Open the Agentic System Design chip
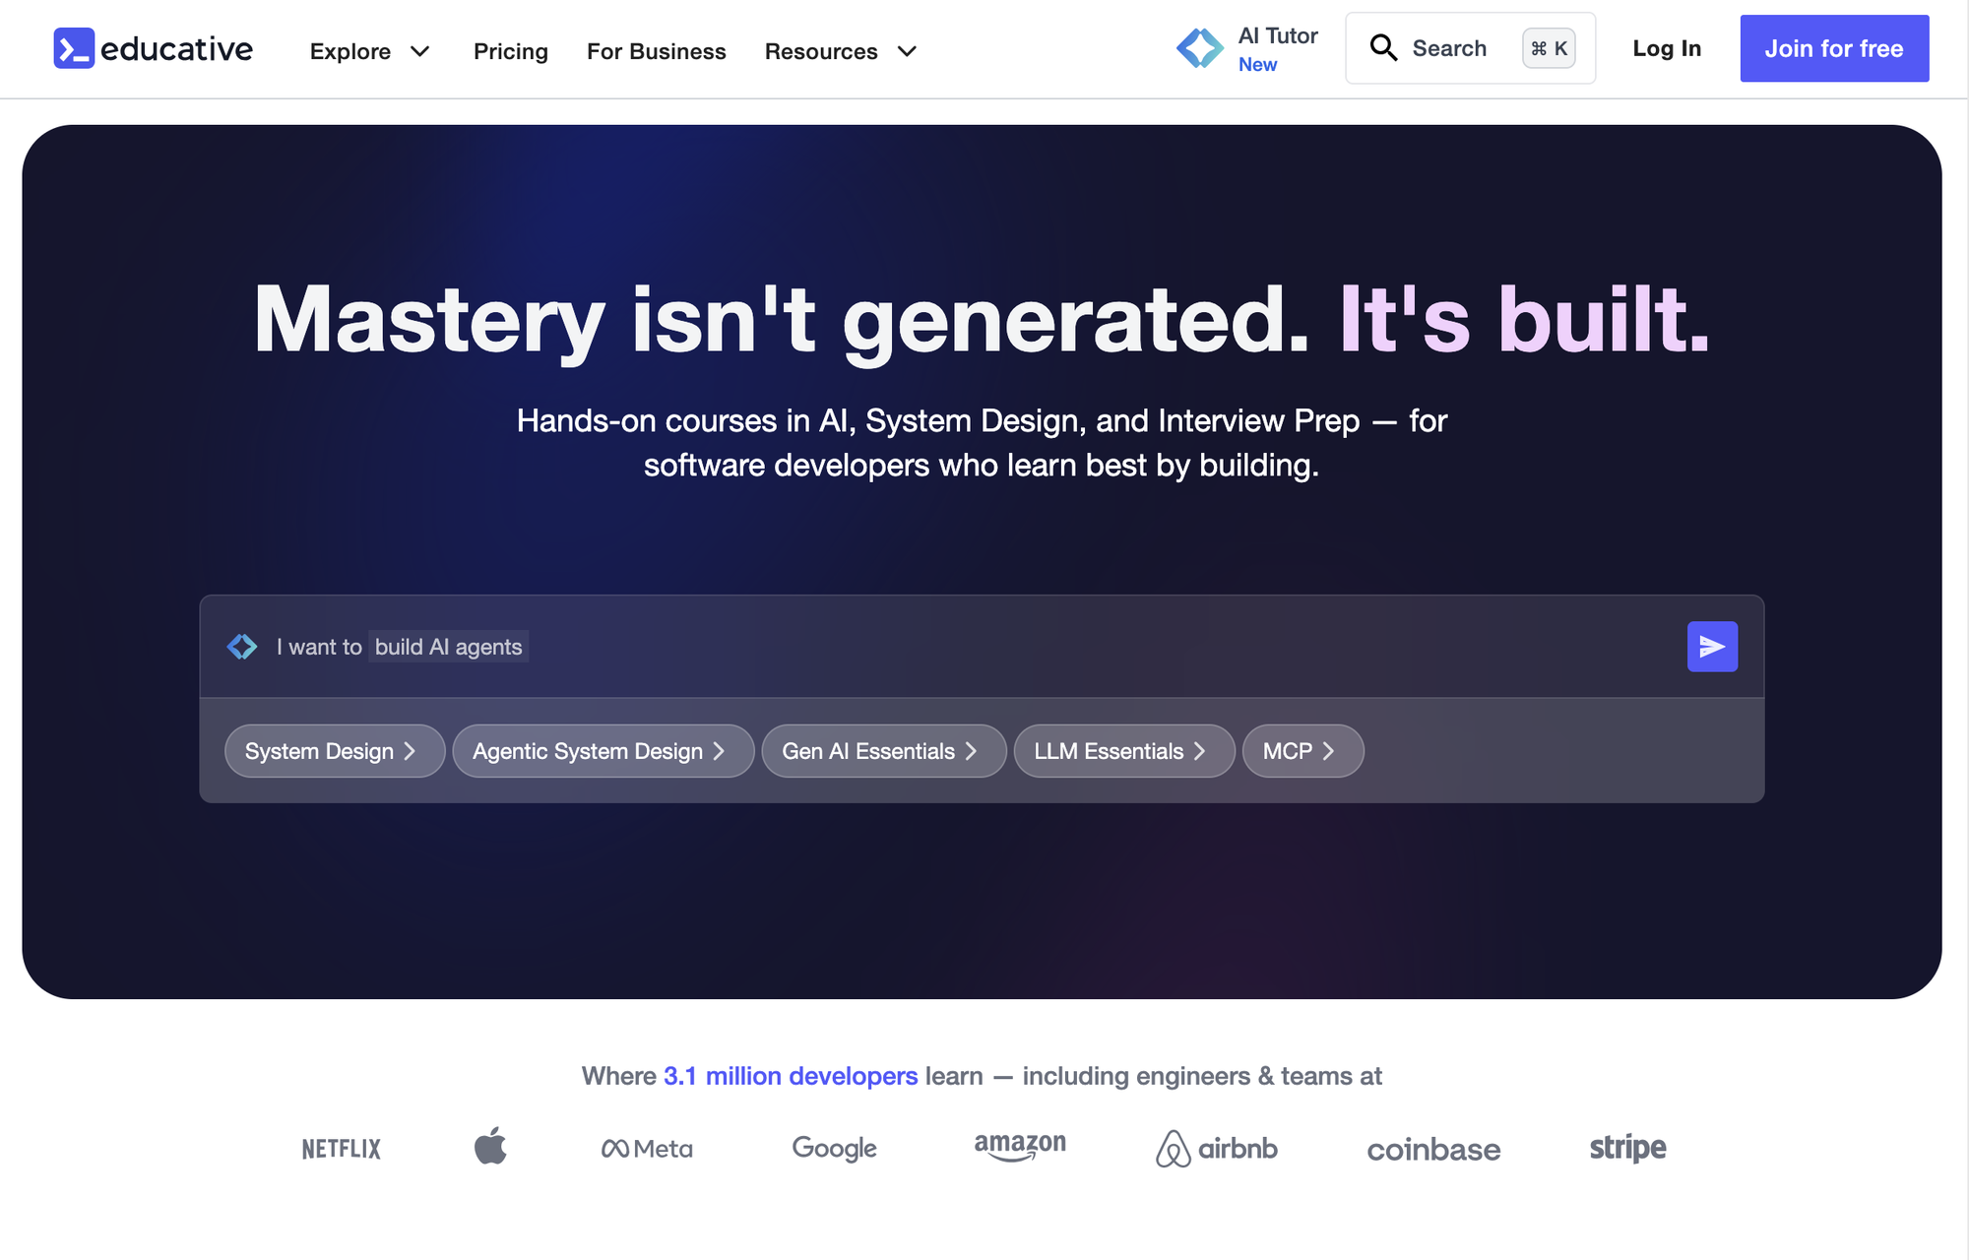Screen dimensions: 1969x1260 [603, 751]
